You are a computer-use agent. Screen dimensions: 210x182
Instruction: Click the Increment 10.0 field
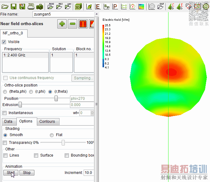coord(89,173)
